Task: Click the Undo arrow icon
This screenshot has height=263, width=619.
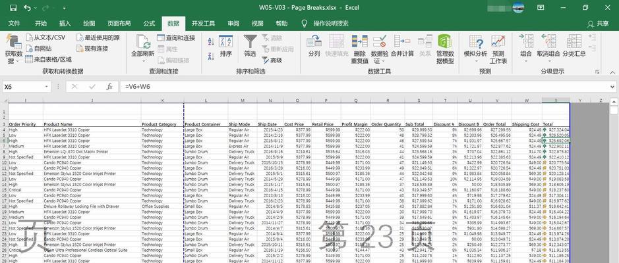Action: [x=27, y=8]
